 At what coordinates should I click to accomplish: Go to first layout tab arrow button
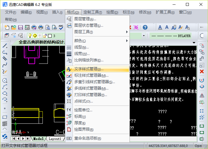(x=14, y=138)
